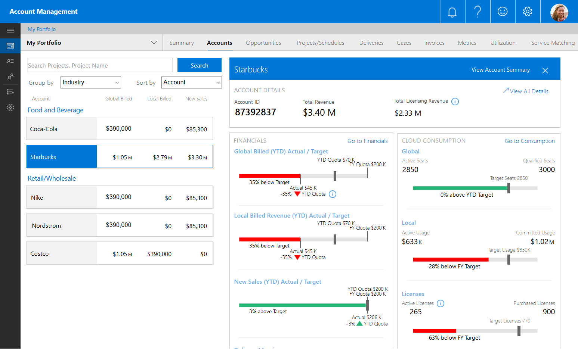Click New Sales (YTD) Actual / Target heading
The image size is (578, 349).
pos(278,282)
